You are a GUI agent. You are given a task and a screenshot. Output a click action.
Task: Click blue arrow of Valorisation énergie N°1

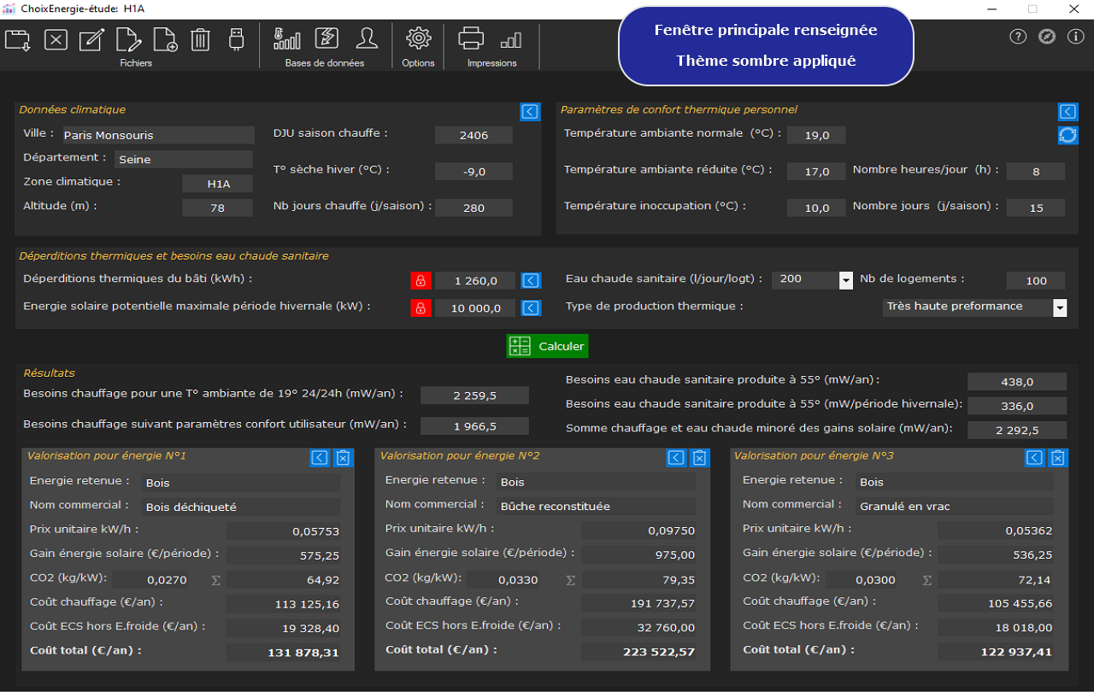tap(320, 458)
